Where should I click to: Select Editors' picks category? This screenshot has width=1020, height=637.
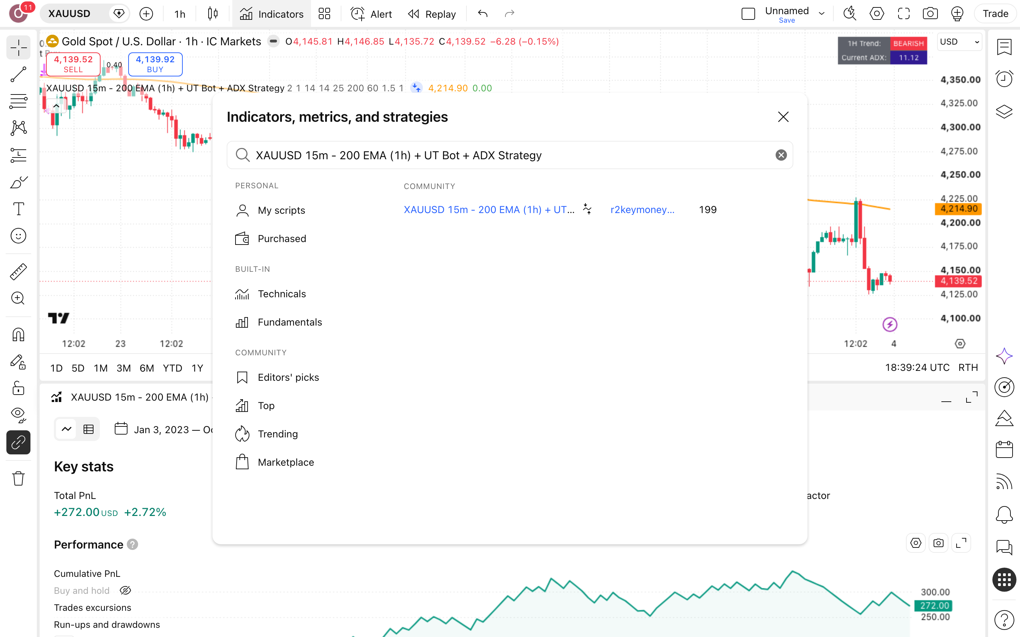point(277,377)
